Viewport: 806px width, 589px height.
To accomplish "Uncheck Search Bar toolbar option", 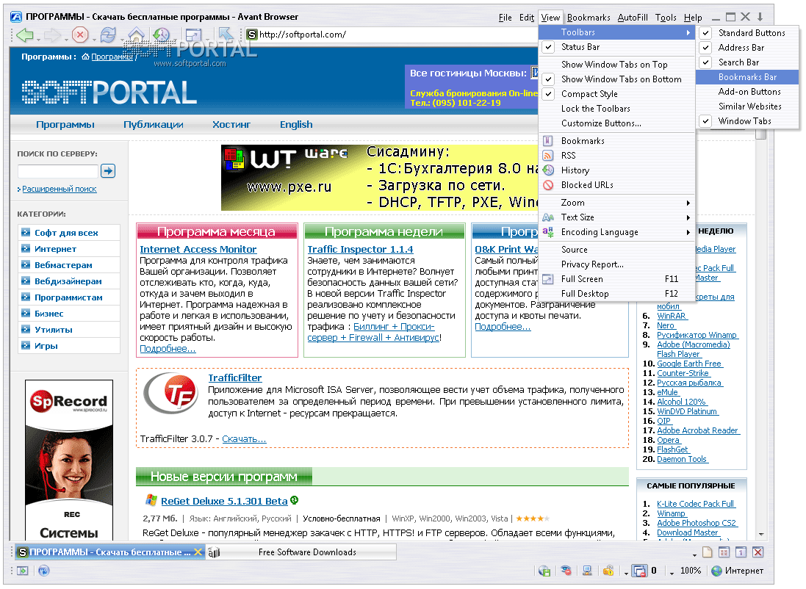I will point(747,62).
